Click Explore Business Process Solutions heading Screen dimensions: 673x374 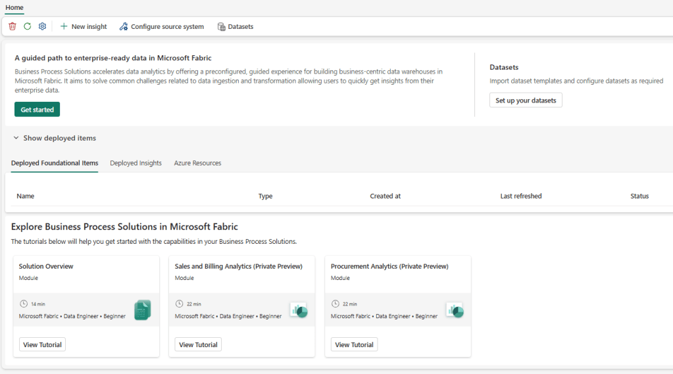point(124,227)
